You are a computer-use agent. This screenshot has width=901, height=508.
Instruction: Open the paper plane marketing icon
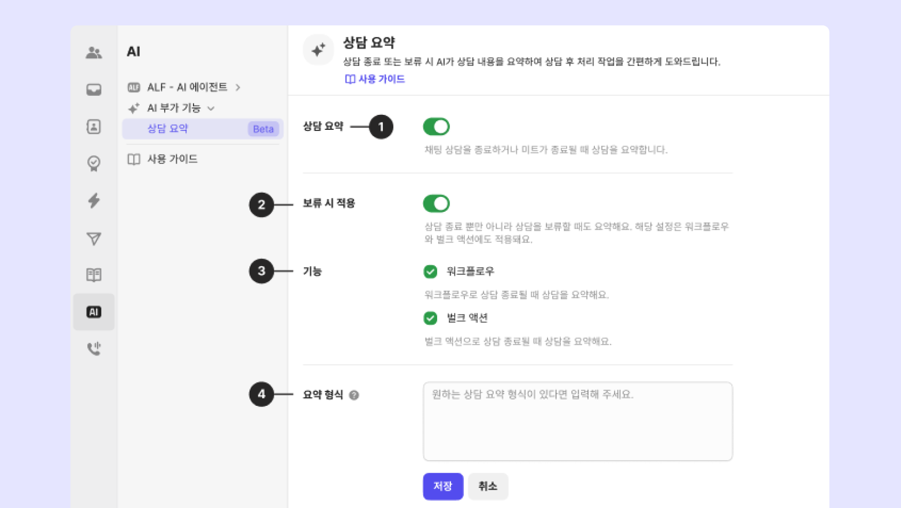94,238
